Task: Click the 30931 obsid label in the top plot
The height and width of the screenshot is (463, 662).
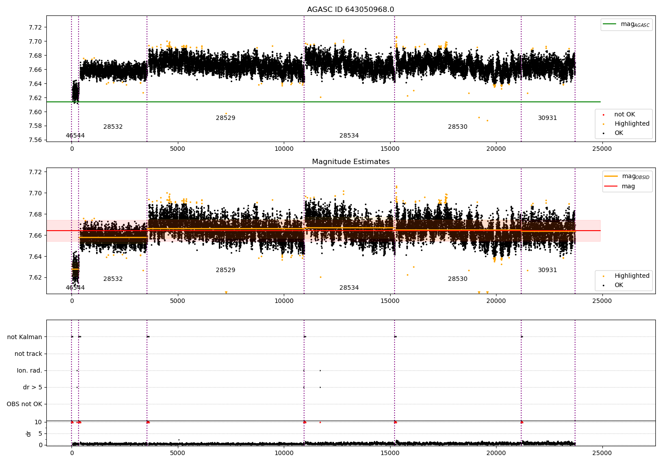Action: (x=547, y=118)
